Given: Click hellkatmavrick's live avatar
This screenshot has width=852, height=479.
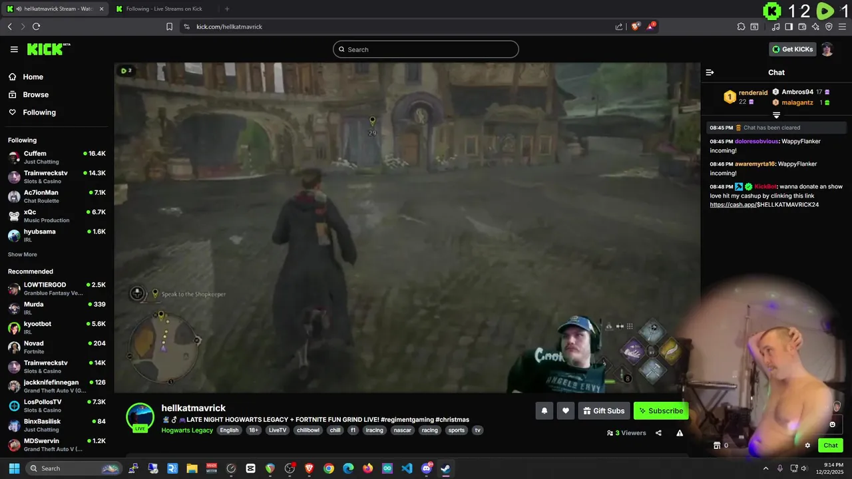Looking at the screenshot, I should coord(140,417).
